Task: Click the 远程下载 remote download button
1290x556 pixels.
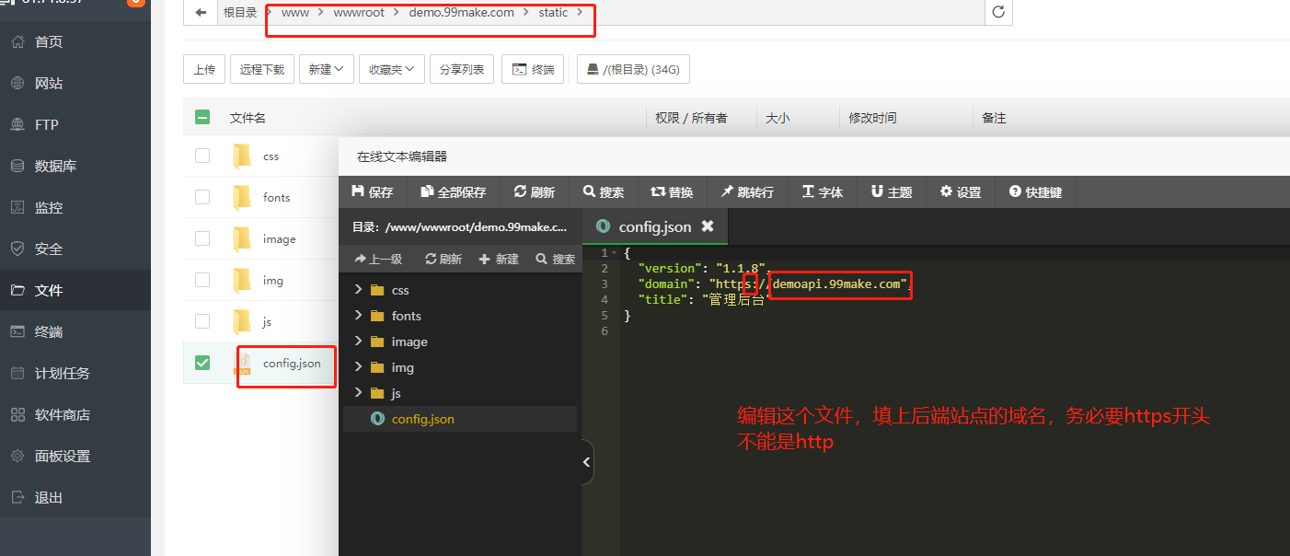Action: click(262, 69)
